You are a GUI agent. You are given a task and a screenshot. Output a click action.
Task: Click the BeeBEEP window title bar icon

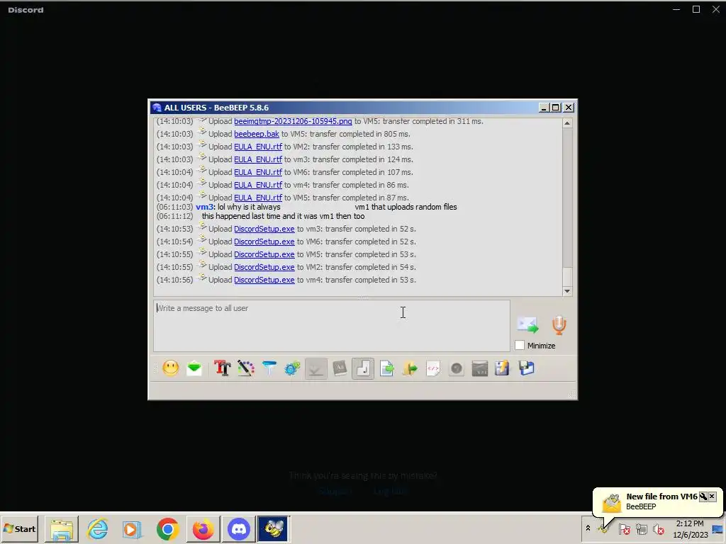[157, 108]
